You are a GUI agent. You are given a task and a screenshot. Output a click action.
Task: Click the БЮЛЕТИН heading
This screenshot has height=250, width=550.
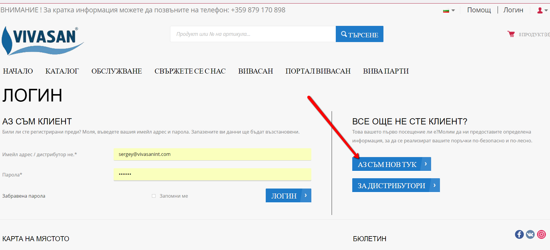coord(370,239)
